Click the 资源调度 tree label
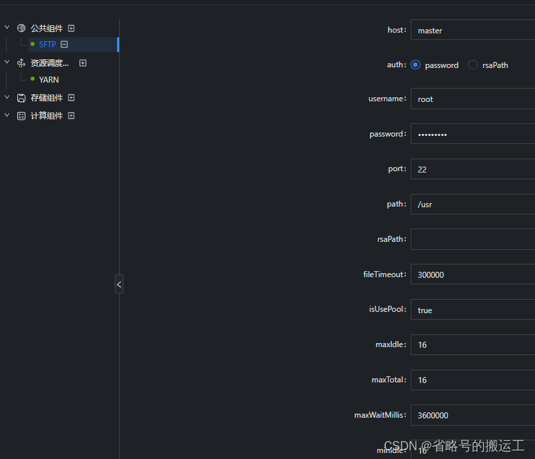The width and height of the screenshot is (535, 459). pyautogui.click(x=50, y=63)
